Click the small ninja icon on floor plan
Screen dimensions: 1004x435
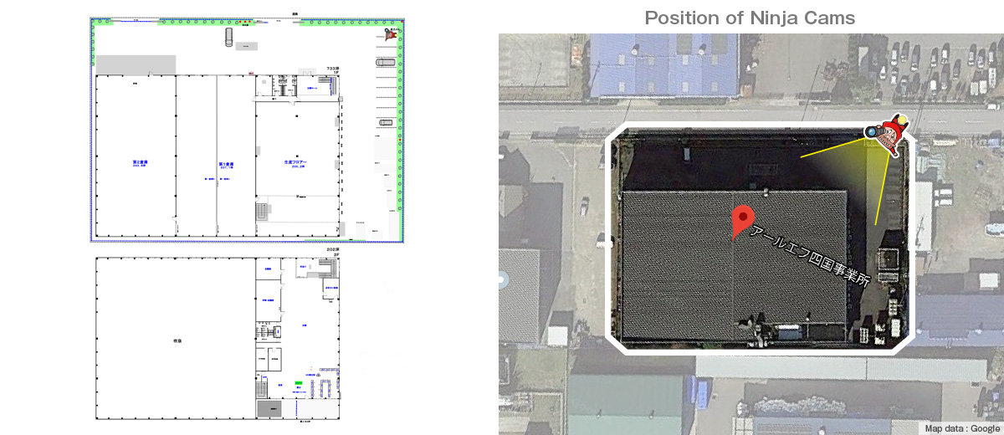(392, 33)
